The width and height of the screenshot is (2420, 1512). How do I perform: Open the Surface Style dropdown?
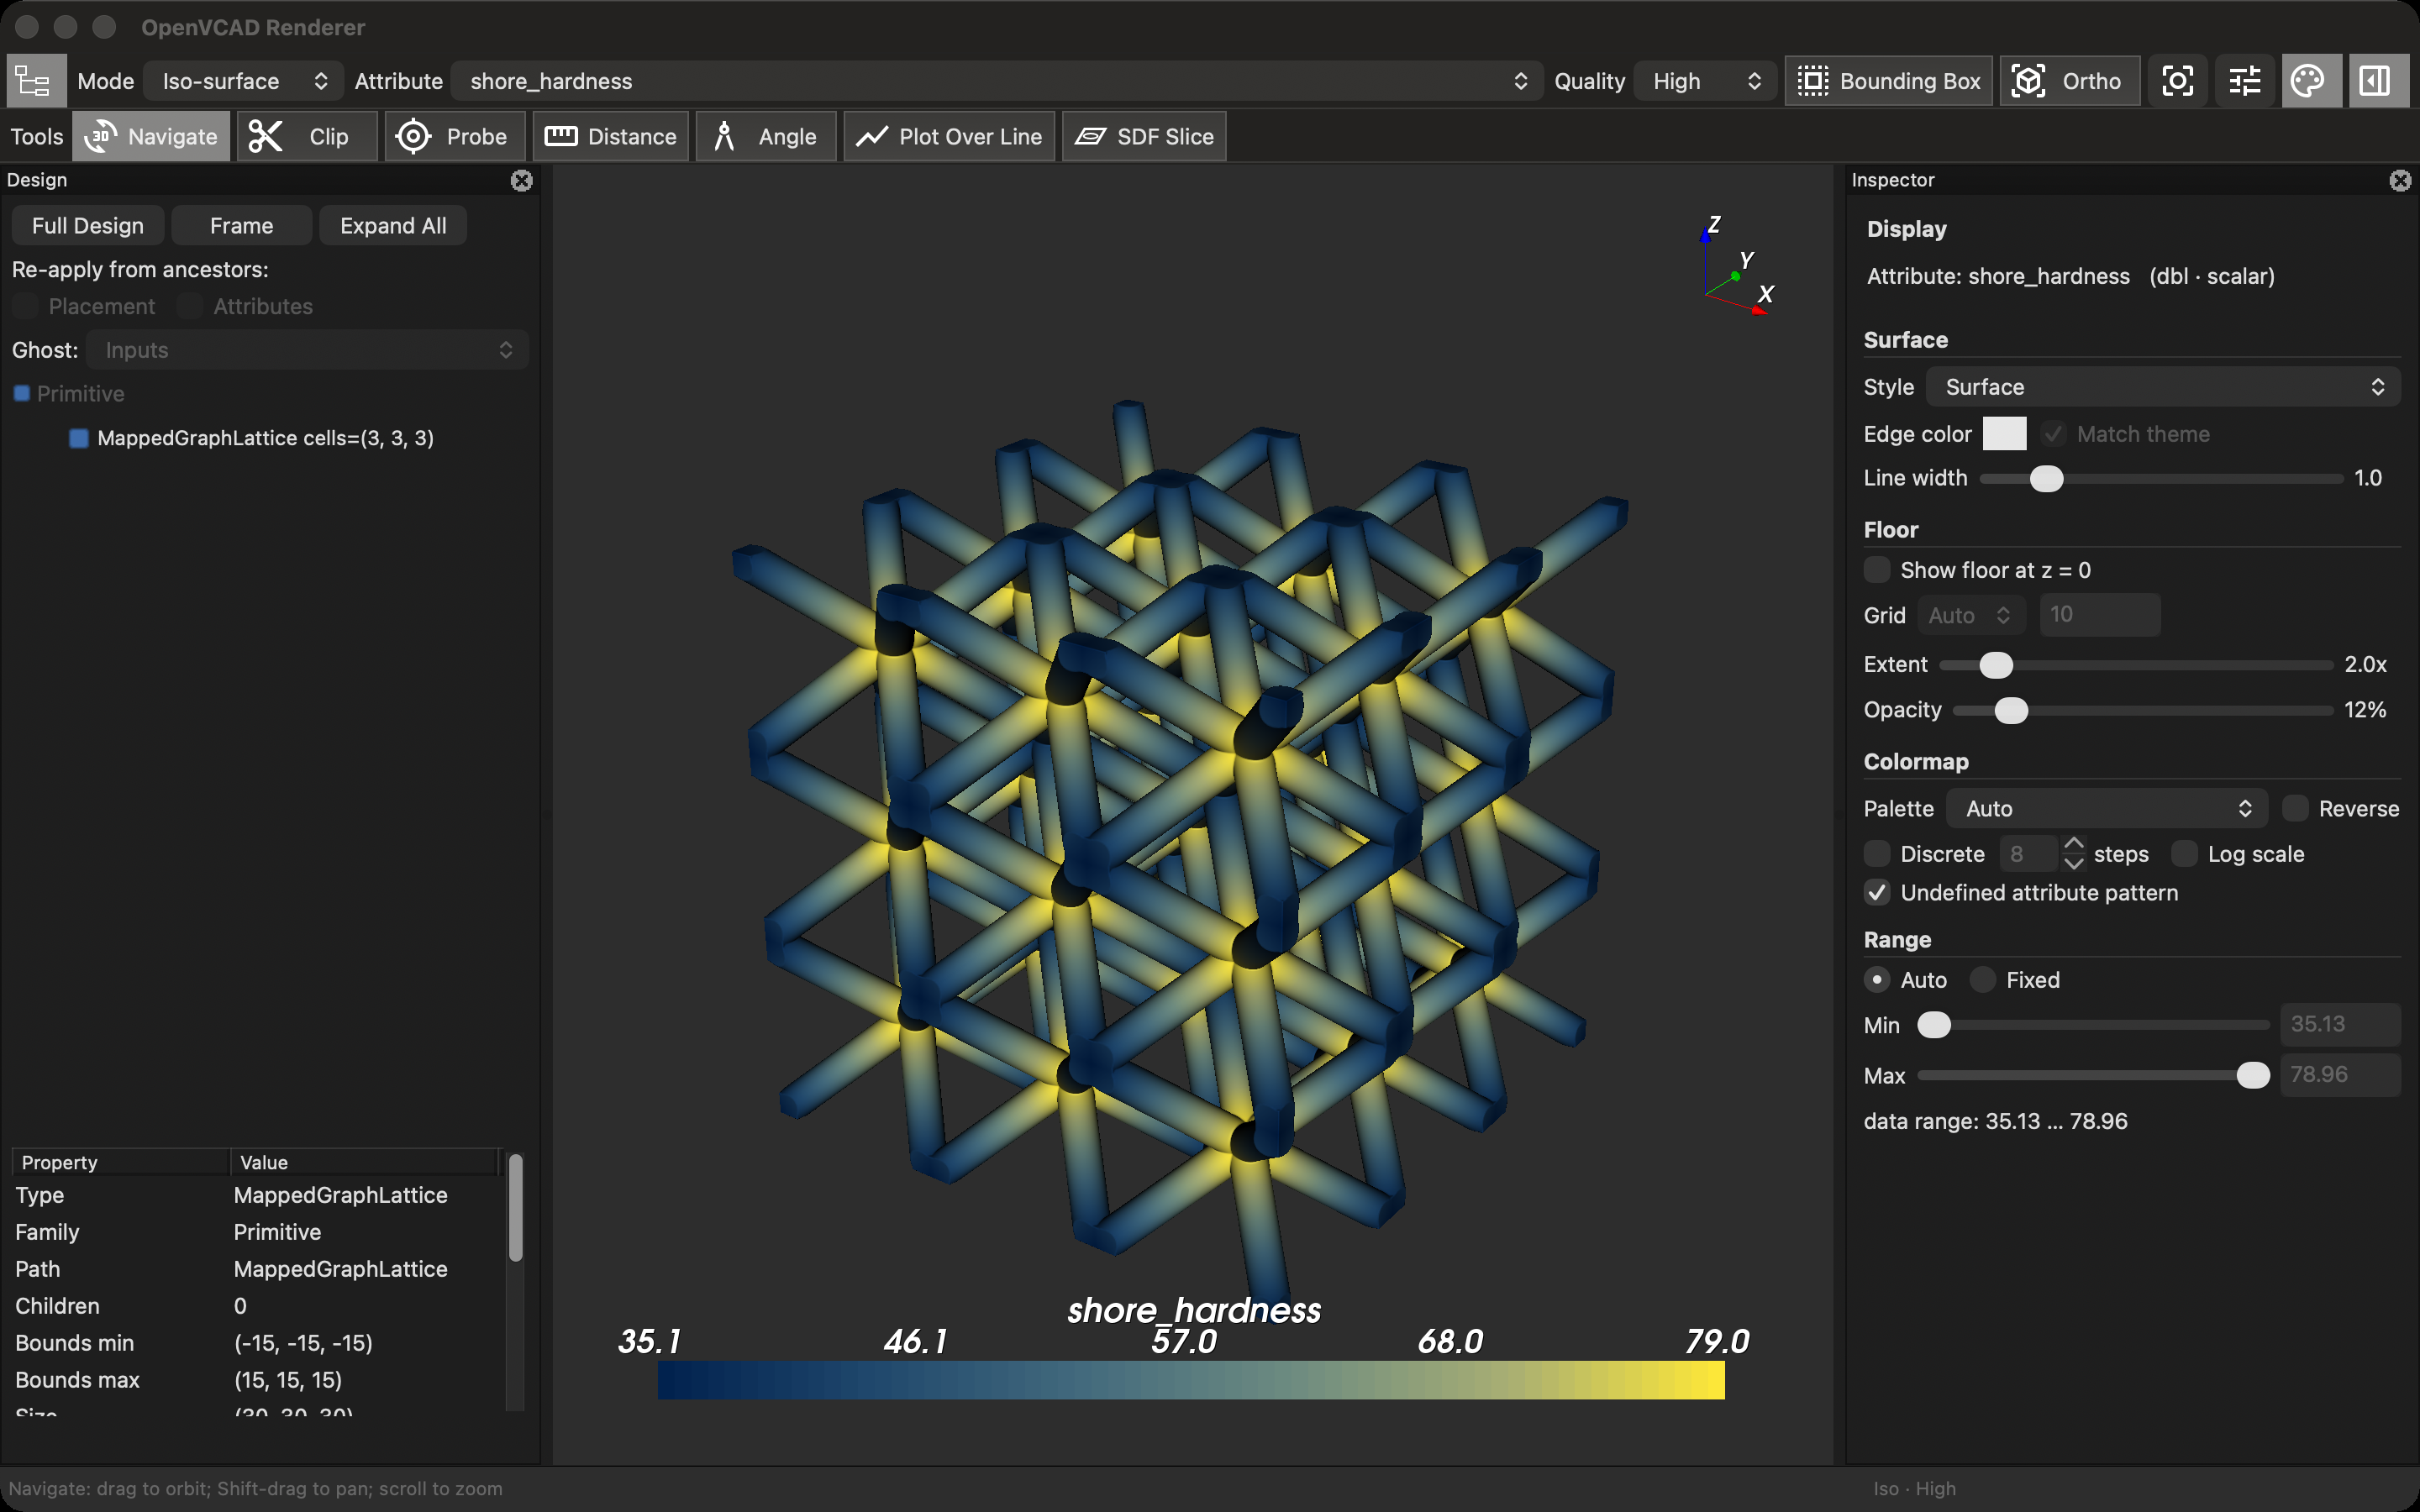tap(2163, 387)
